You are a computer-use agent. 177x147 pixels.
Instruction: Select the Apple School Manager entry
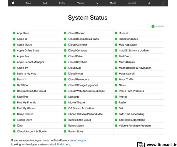point(31,62)
